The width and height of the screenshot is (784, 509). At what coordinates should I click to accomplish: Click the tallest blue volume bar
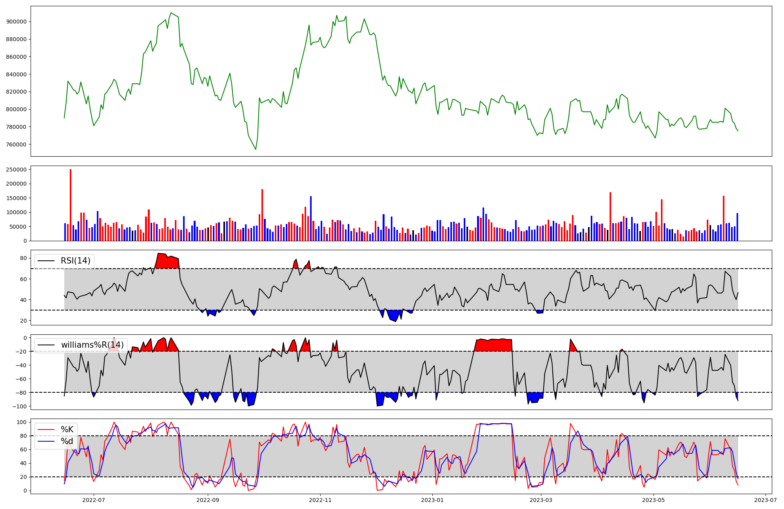(311, 219)
